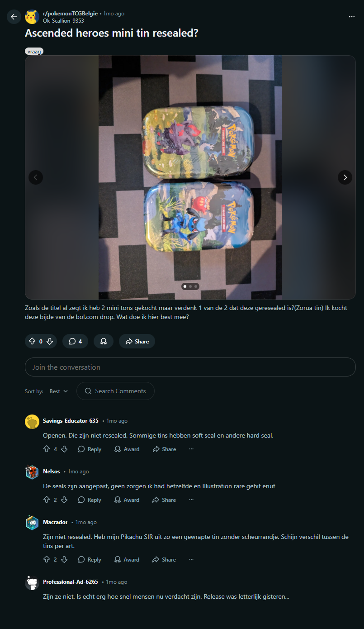Award Macrador's comment
Screen dimensions: 364x629
point(127,560)
